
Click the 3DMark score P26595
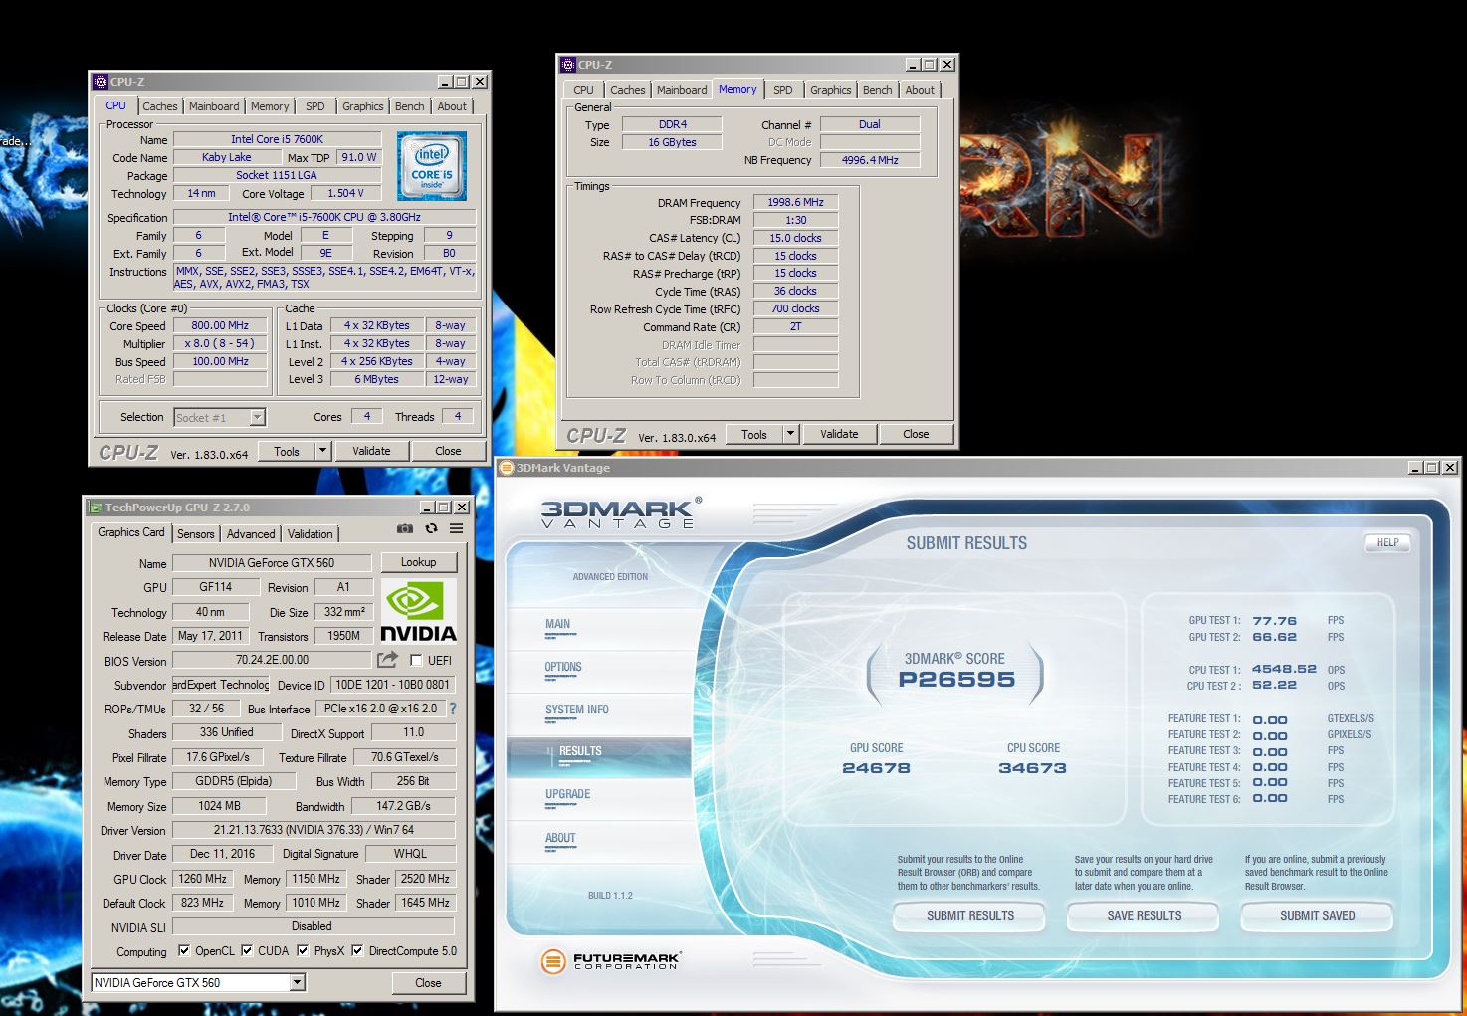[x=956, y=680]
